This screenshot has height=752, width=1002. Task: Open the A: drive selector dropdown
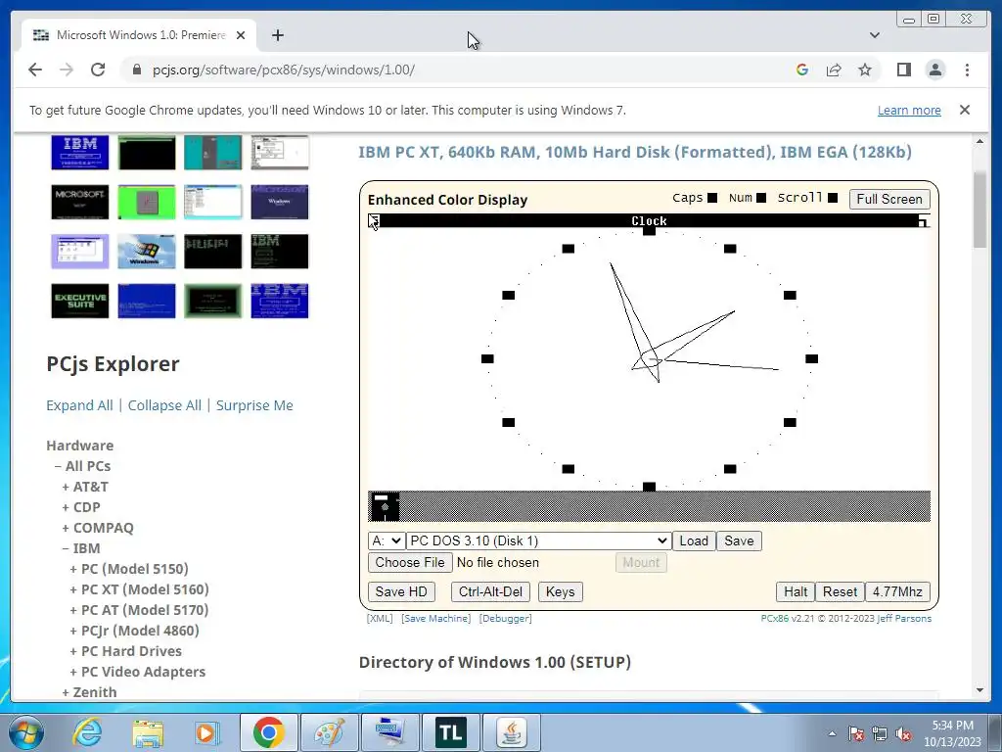point(386,540)
